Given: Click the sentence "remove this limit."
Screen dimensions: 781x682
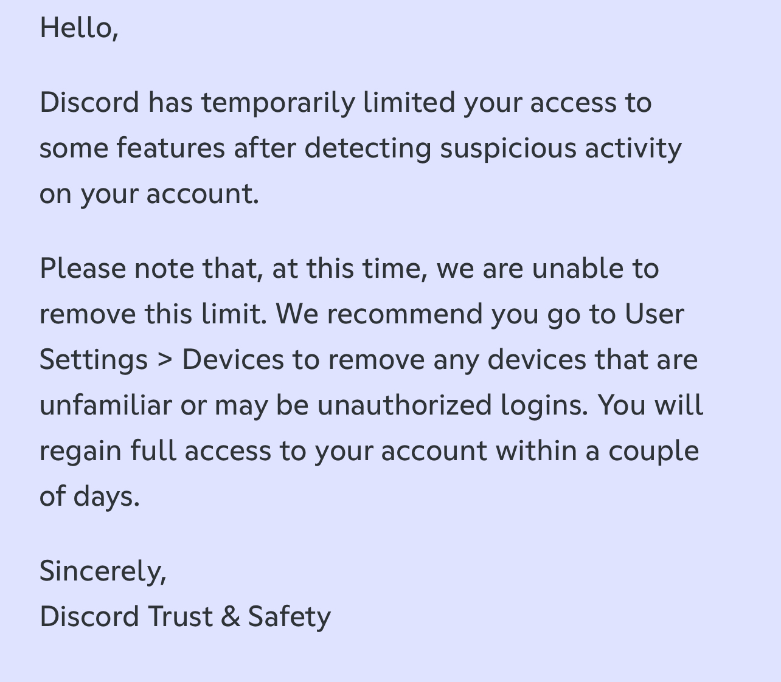Looking at the screenshot, I should click(153, 314).
